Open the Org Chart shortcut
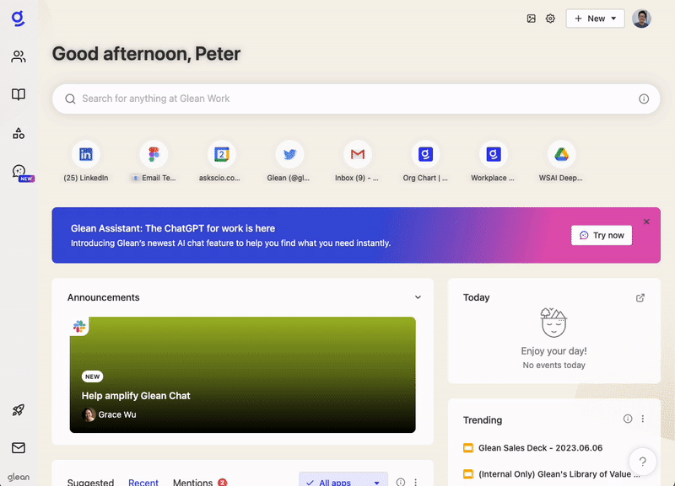The height and width of the screenshot is (486, 675). tap(425, 161)
